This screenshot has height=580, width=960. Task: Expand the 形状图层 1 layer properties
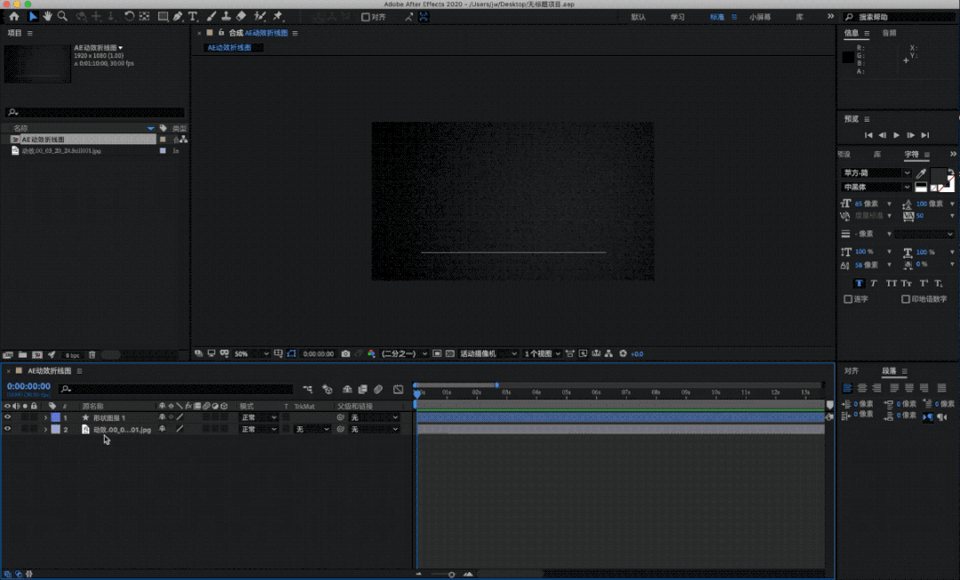[45, 417]
